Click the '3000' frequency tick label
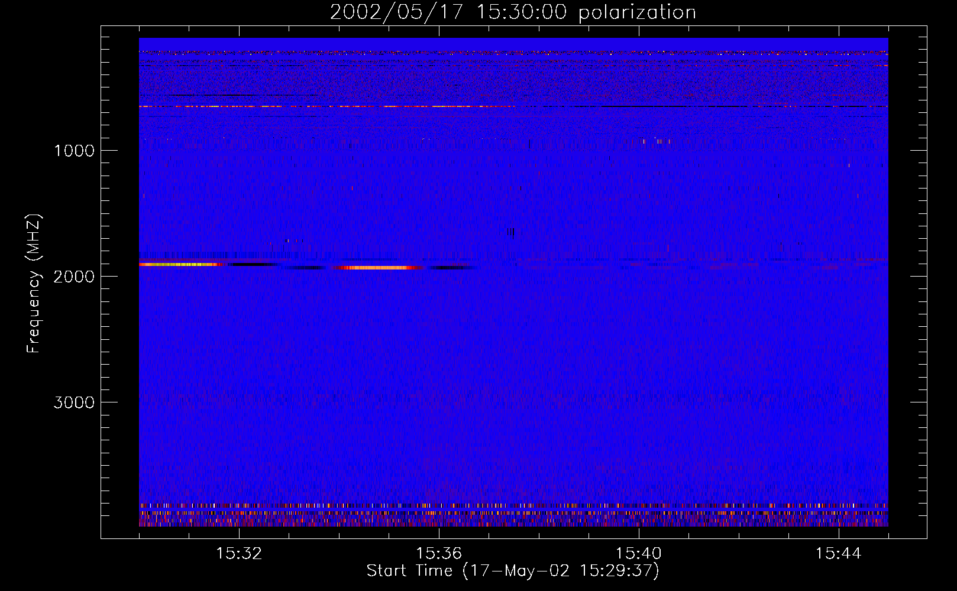957x591 pixels. coord(74,402)
